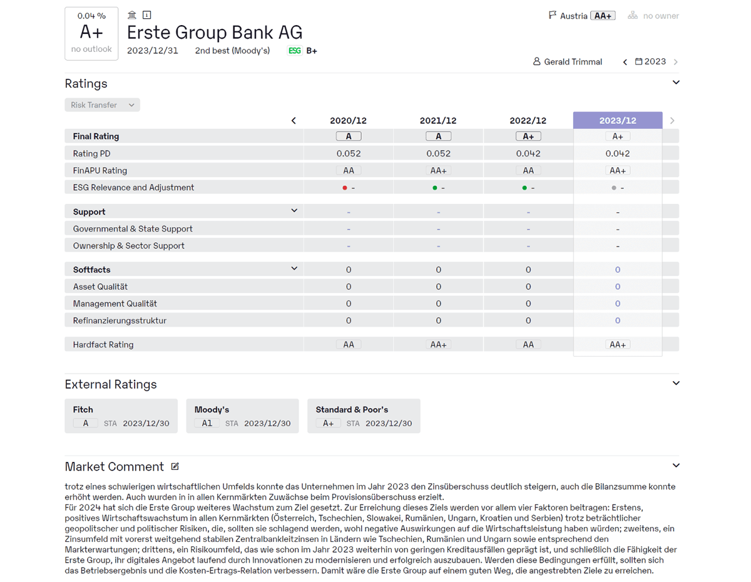
Task: Click Hardfact Rating AA+ badge for 2023/12
Action: click(x=618, y=344)
